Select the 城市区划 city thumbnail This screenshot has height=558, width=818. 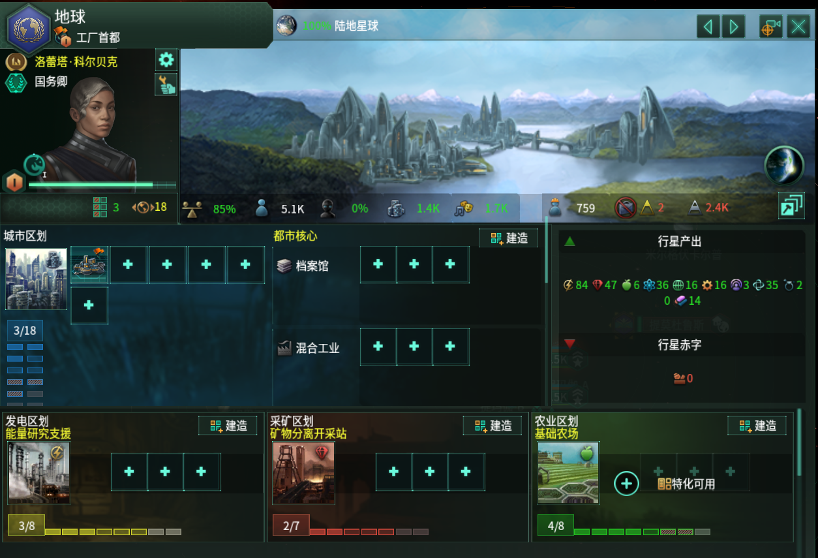click(36, 279)
